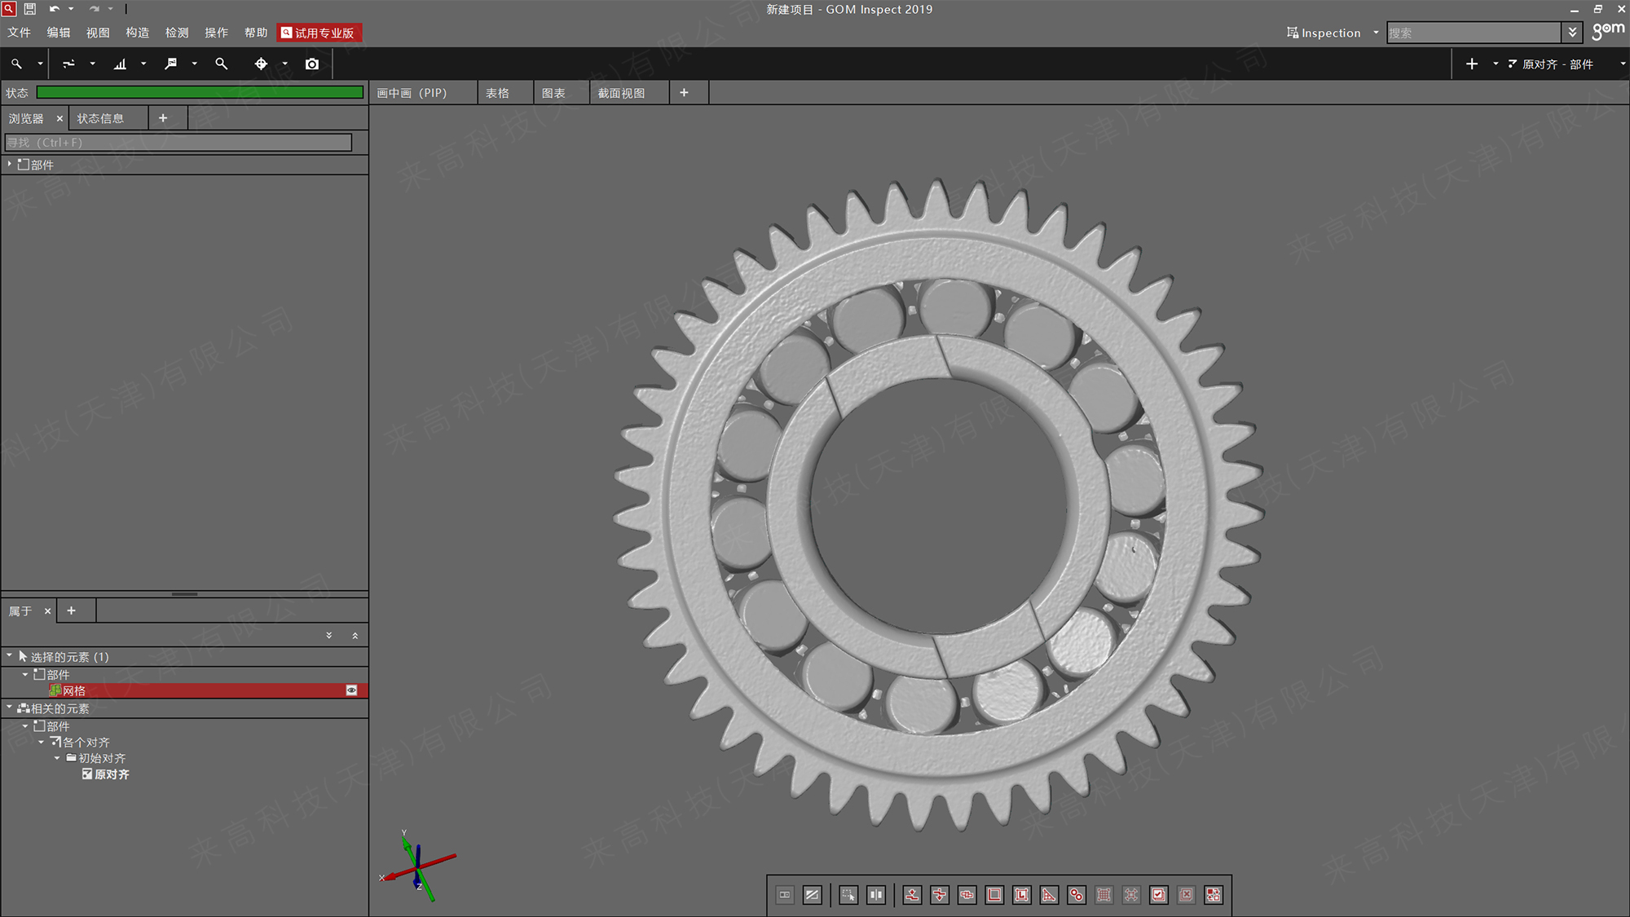
Task: Click the save icon in title bar
Action: [x=30, y=9]
